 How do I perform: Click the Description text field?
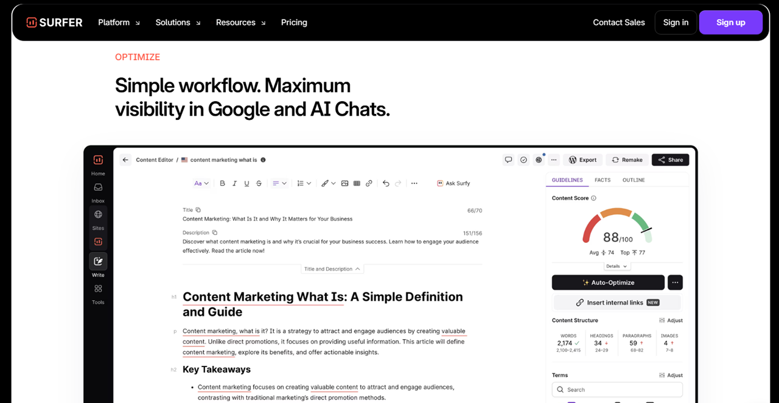point(332,246)
